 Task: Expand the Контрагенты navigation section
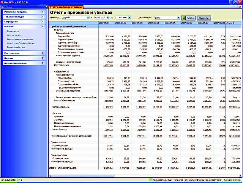point(43,53)
